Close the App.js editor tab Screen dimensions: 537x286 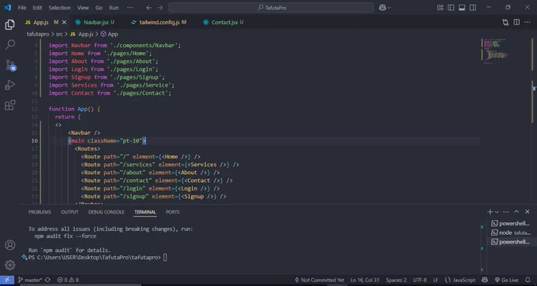click(64, 22)
